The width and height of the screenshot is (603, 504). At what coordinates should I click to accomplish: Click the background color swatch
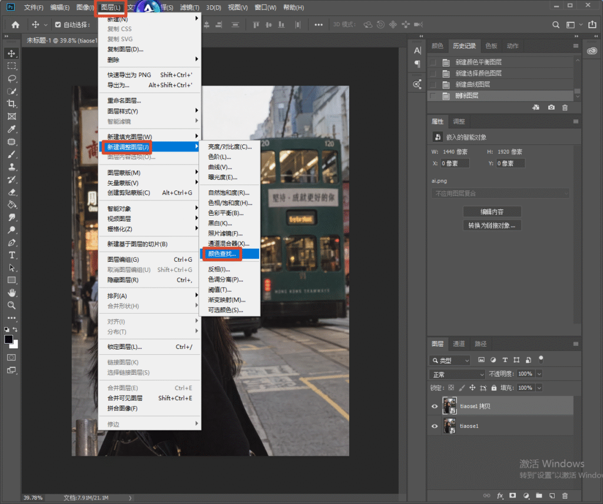[15, 345]
